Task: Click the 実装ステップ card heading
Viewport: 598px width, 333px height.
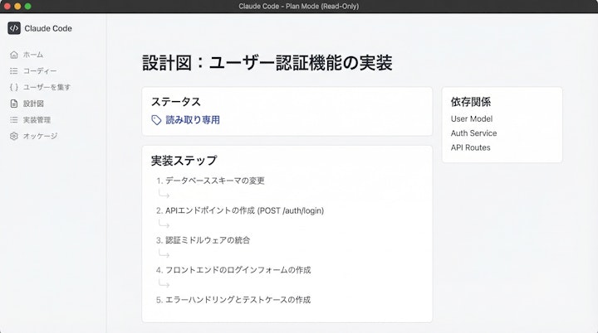Action: click(184, 161)
